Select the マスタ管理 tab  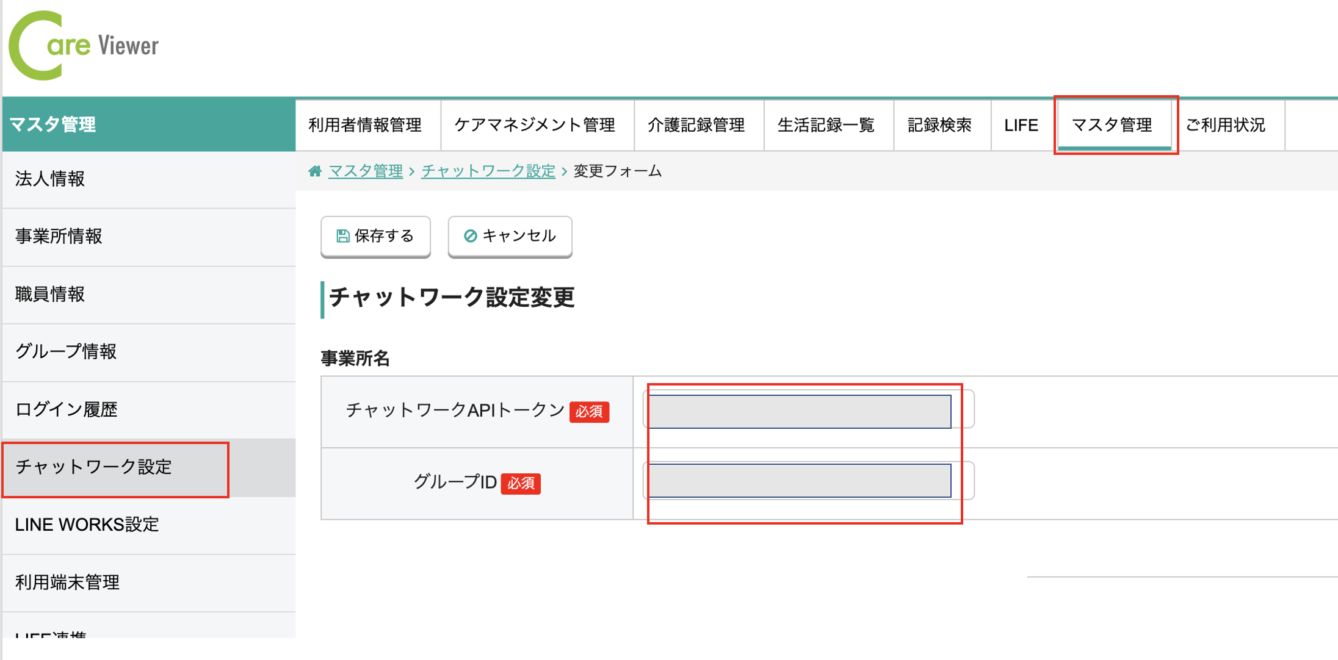click(x=1112, y=125)
